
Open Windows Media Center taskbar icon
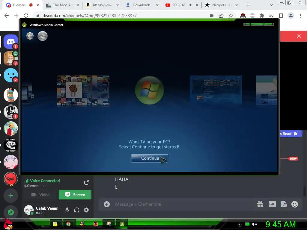point(122,224)
